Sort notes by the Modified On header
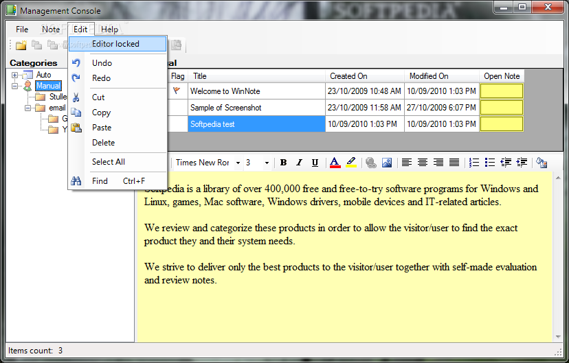569x363 pixels. point(442,76)
